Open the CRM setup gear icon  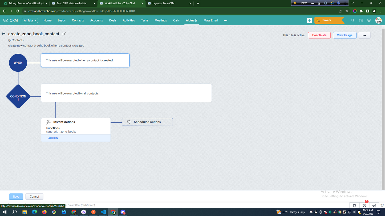point(369,20)
